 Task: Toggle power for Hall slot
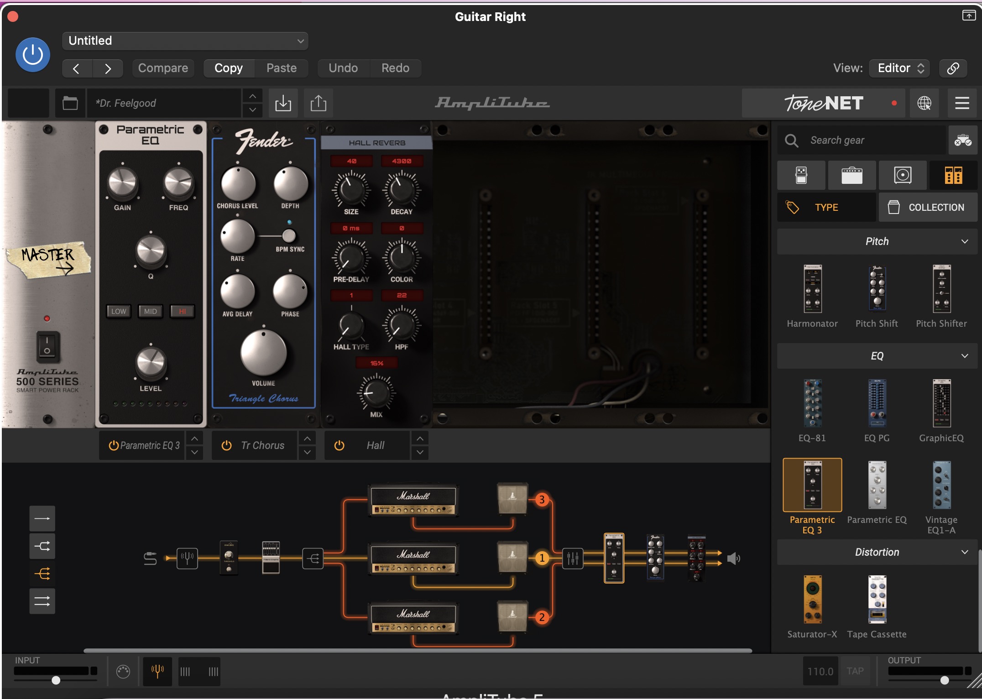(339, 445)
